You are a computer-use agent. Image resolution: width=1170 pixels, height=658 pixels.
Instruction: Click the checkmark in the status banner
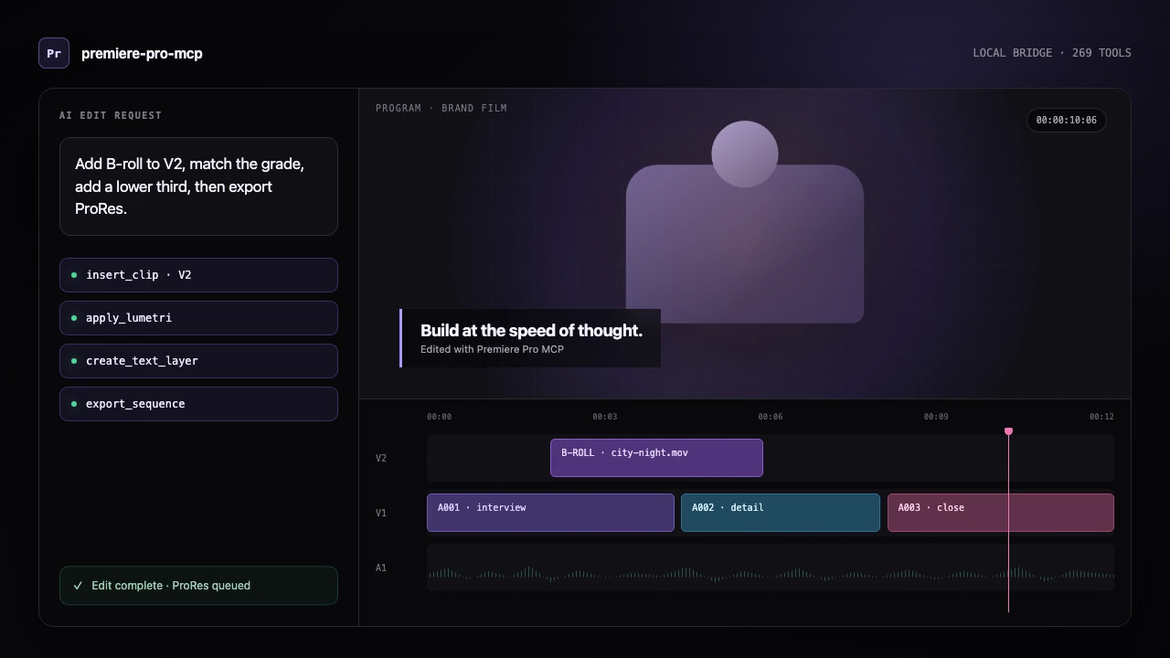click(78, 586)
